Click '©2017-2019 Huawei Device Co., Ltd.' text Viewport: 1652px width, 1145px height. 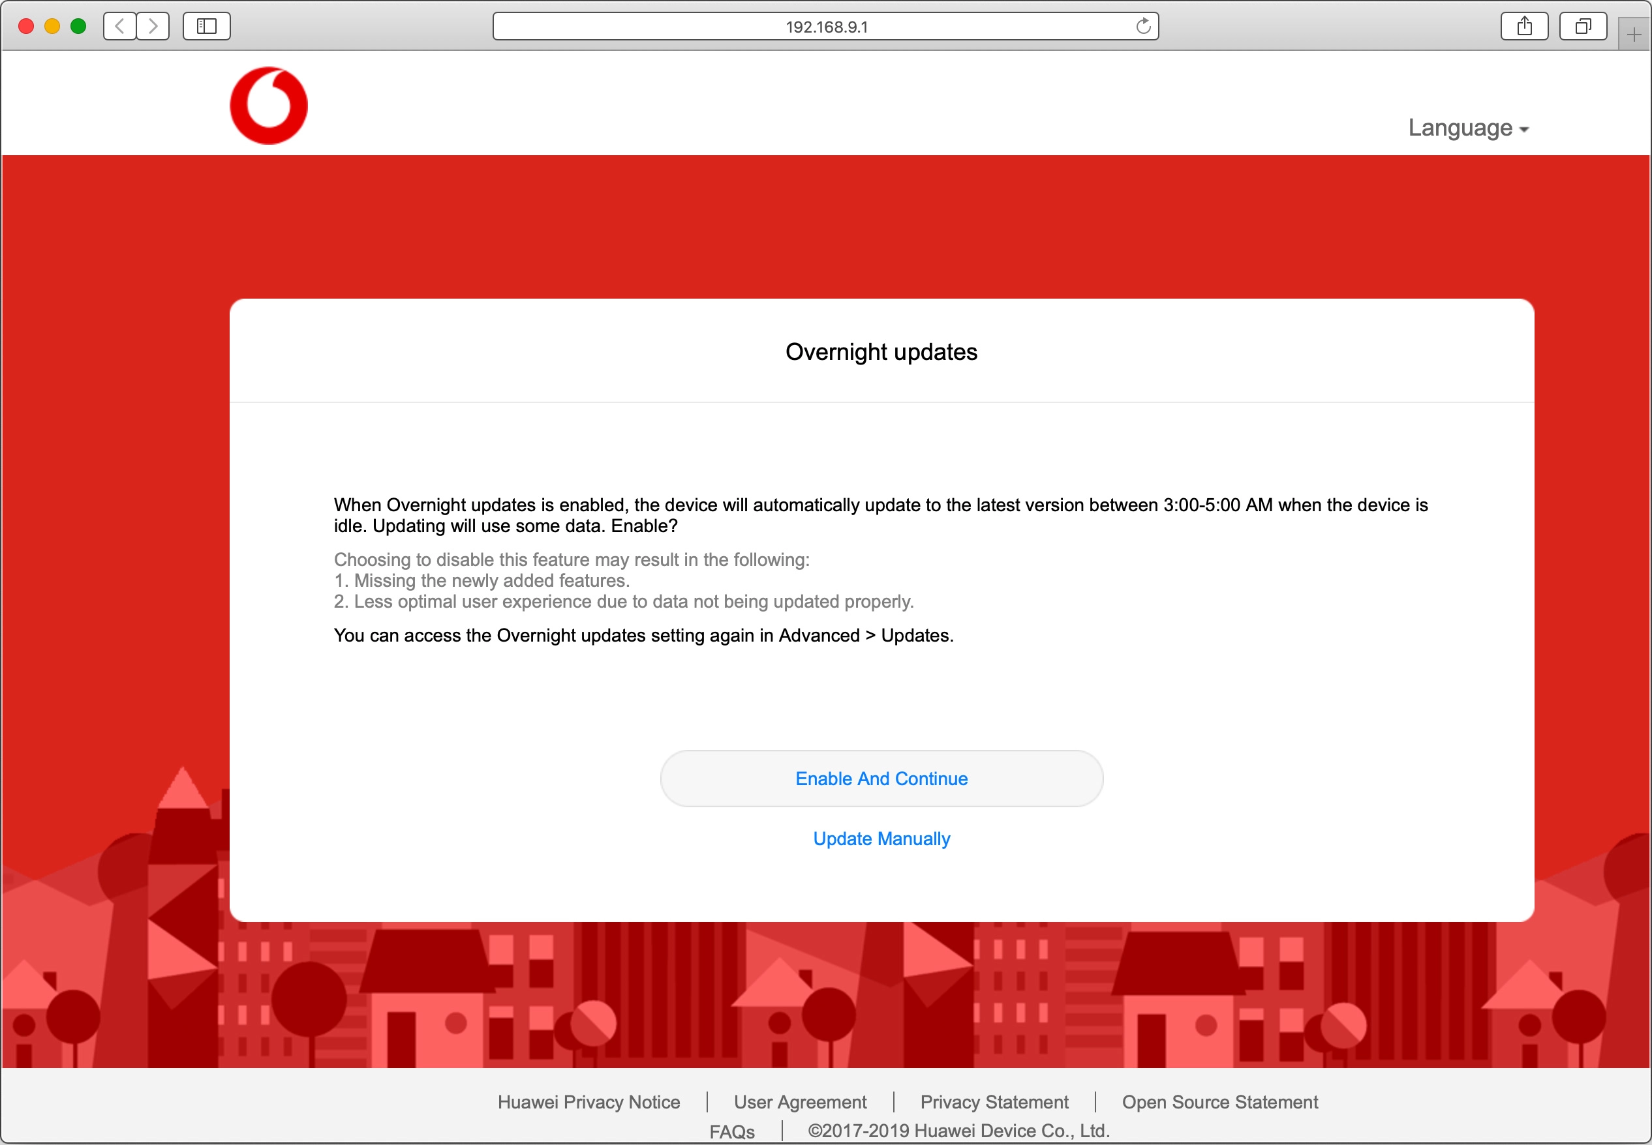[x=958, y=1131]
